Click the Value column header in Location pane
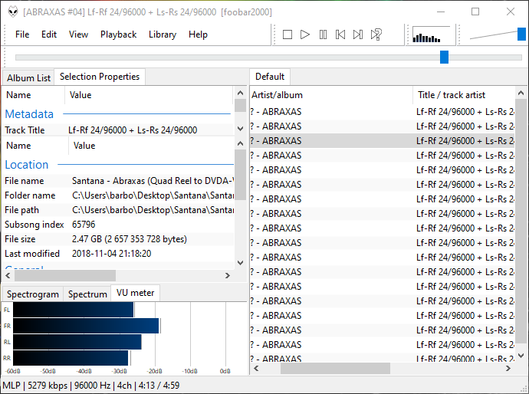The height and width of the screenshot is (394, 529). 152,146
